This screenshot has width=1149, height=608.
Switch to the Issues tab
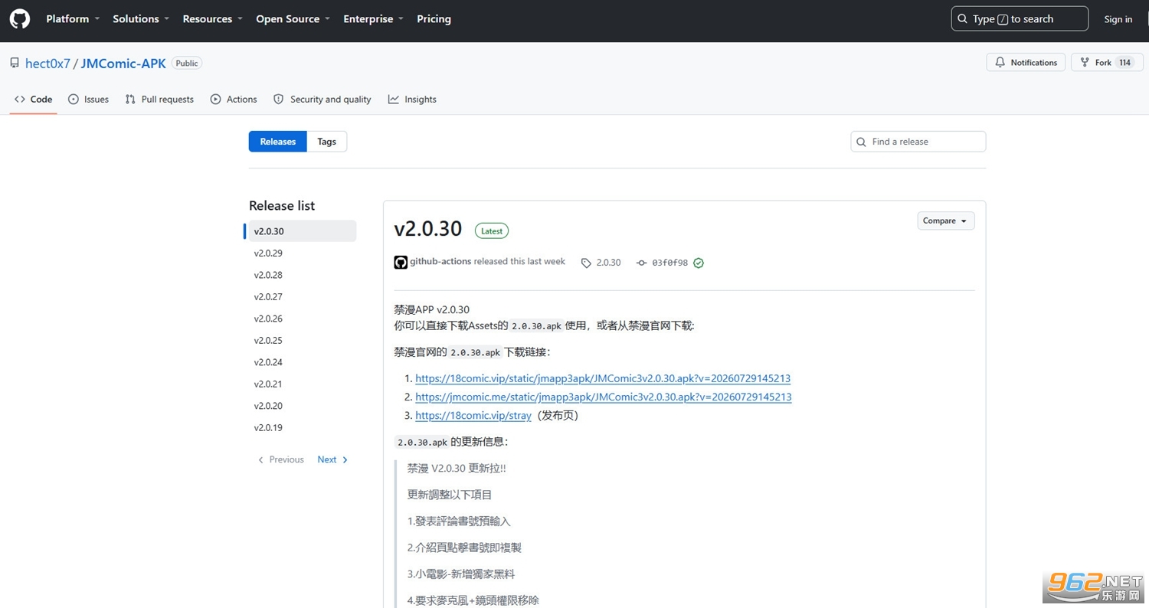(x=89, y=100)
